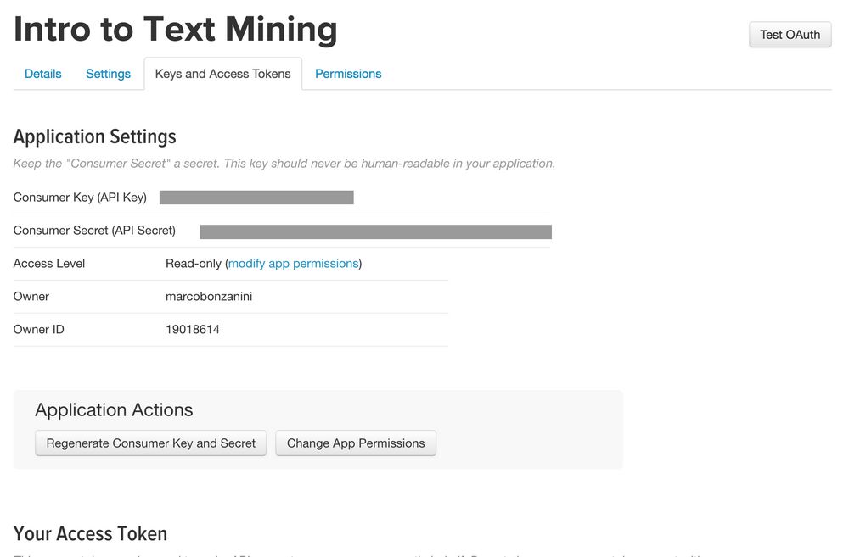Click the Test OAuth button
The height and width of the screenshot is (557, 849).
[x=790, y=35]
